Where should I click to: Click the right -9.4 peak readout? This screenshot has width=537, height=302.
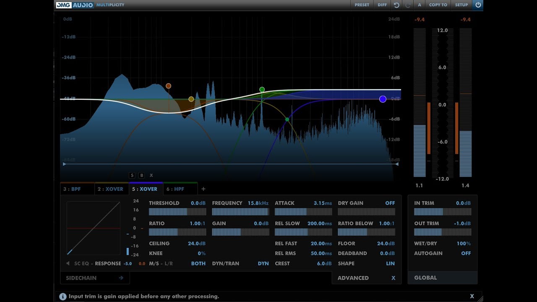[x=465, y=20]
